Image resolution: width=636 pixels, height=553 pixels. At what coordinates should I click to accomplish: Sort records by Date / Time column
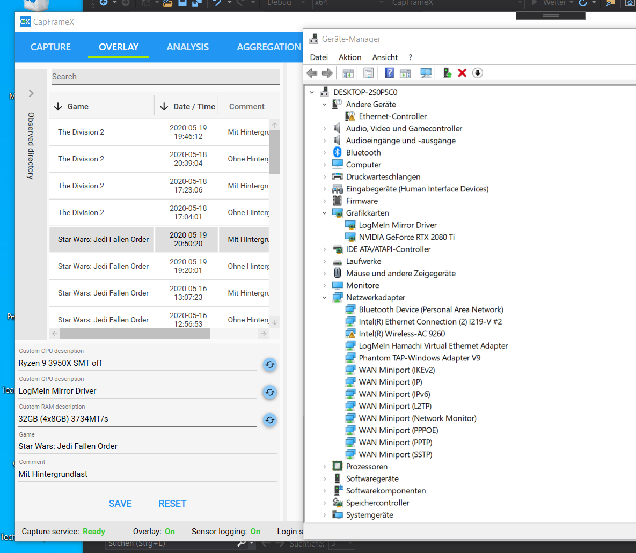(187, 107)
